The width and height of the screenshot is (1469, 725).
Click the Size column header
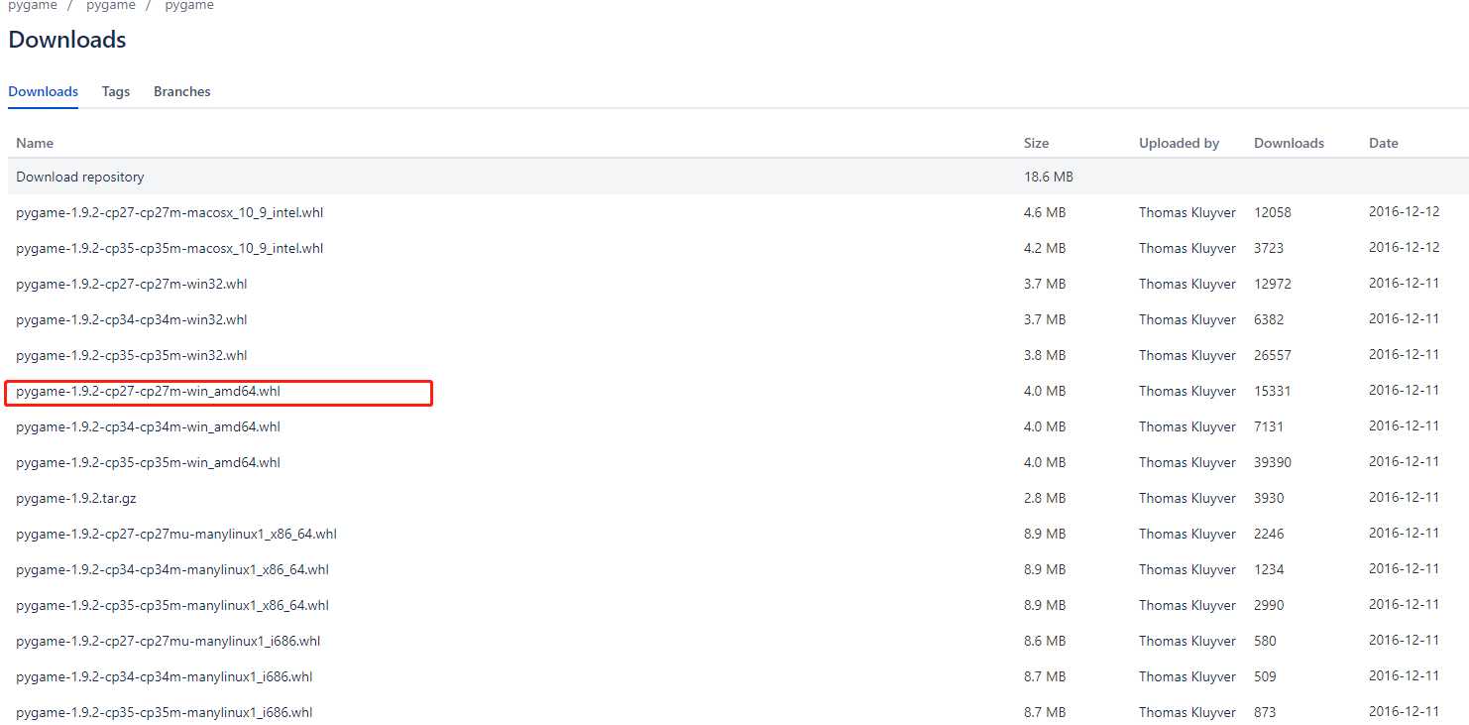click(x=1036, y=143)
